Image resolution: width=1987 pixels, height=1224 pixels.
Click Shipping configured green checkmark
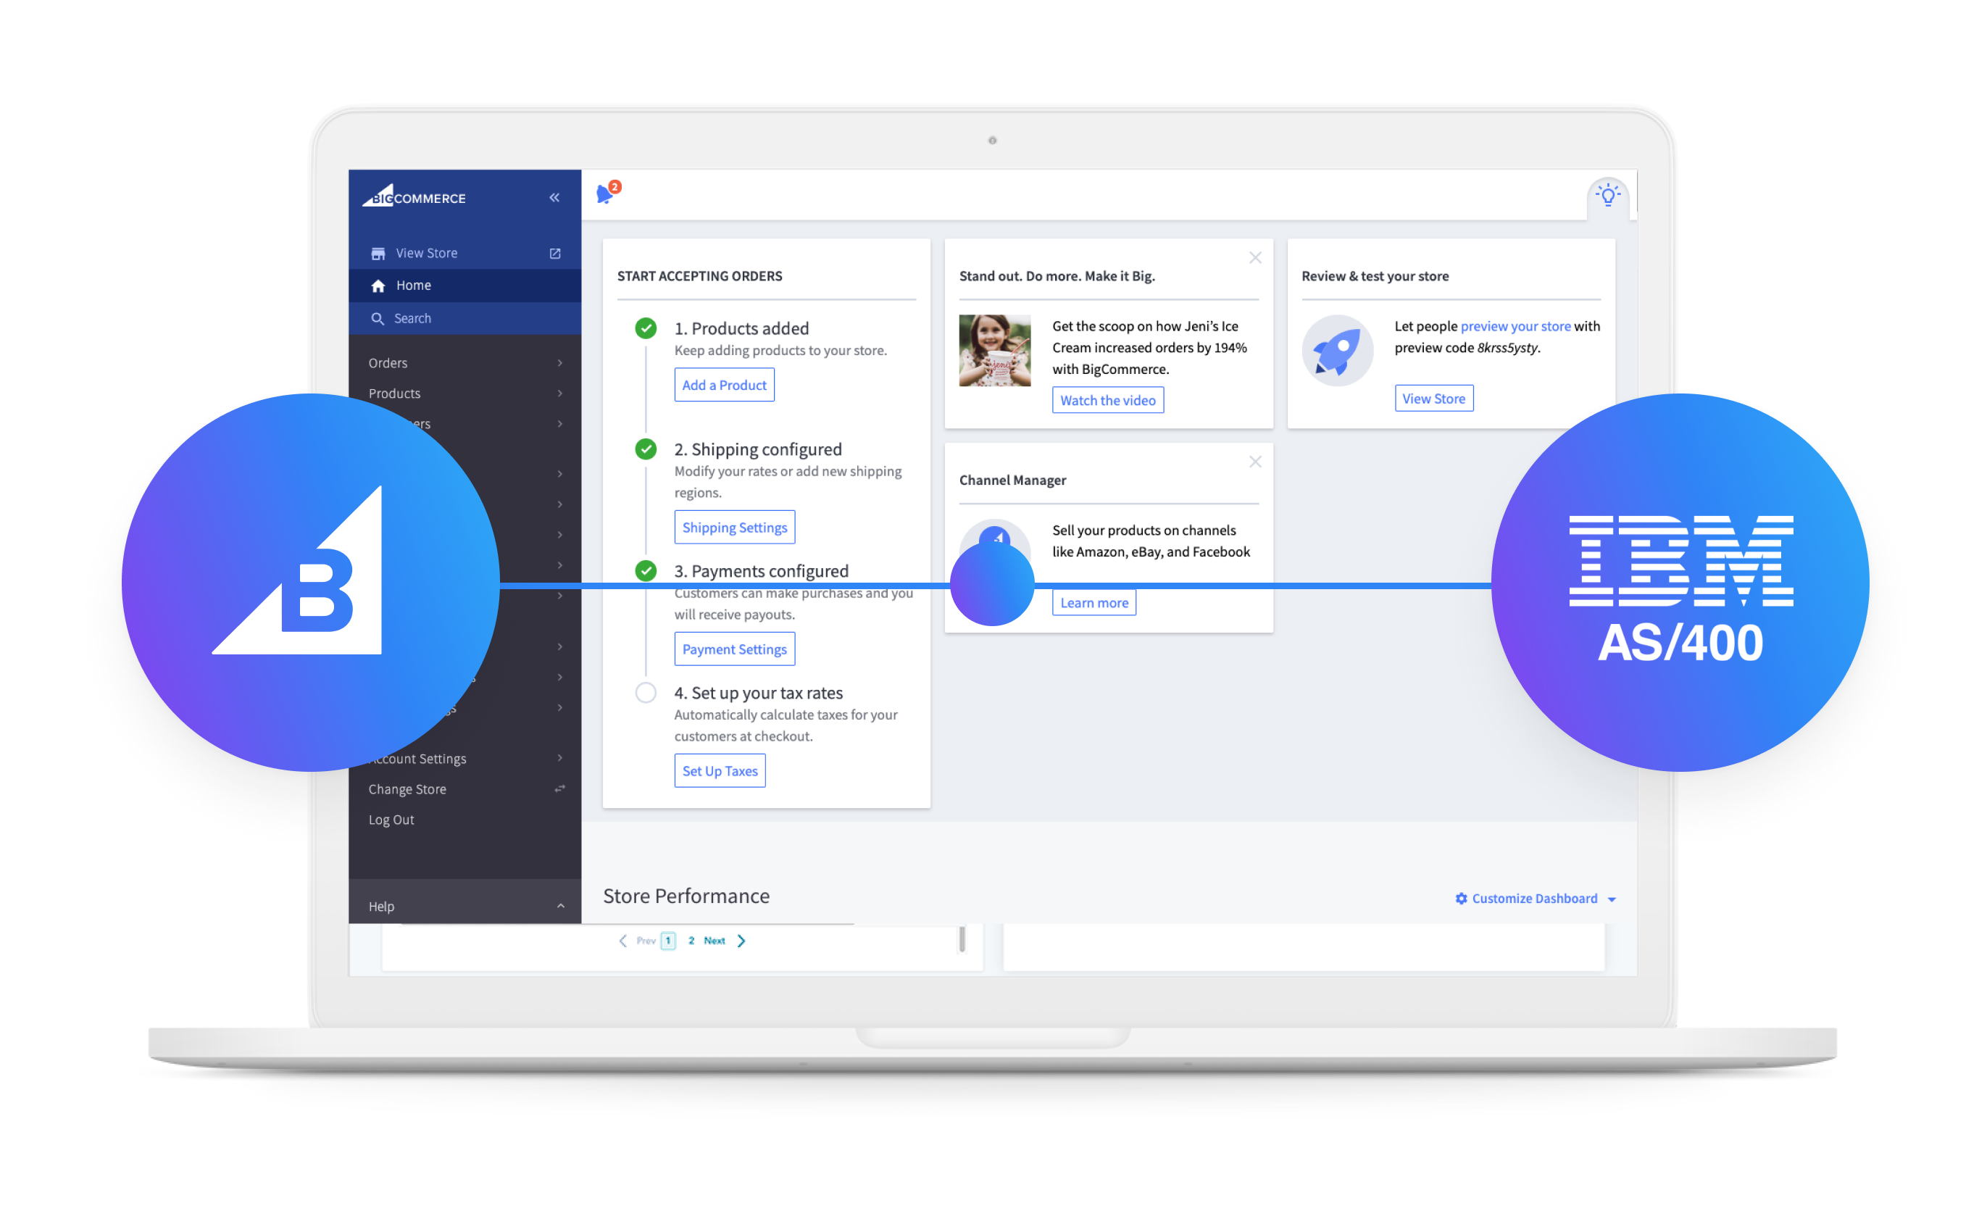(x=646, y=449)
